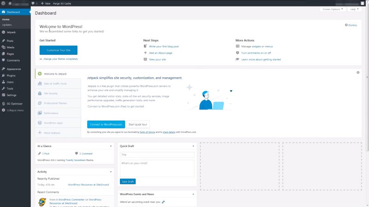Dismiss the Welcome to WordPress panel
The width and height of the screenshot is (369, 207).
pos(351,25)
